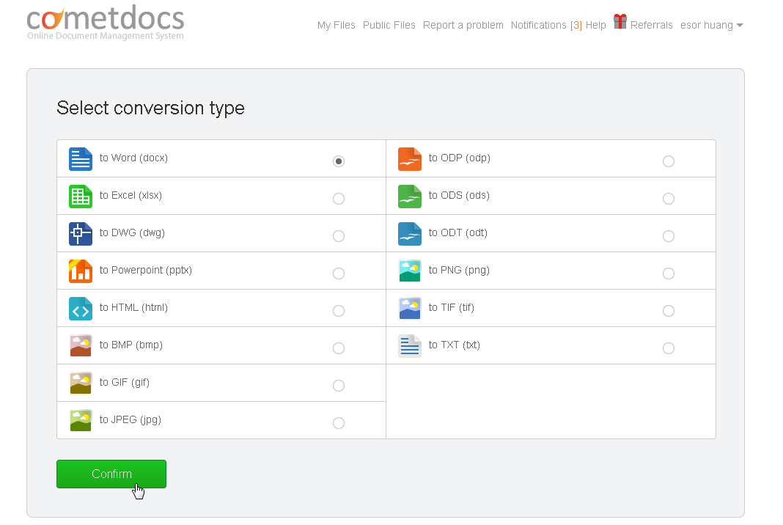
Task: Click the HTML code icon
Action: pos(80,308)
